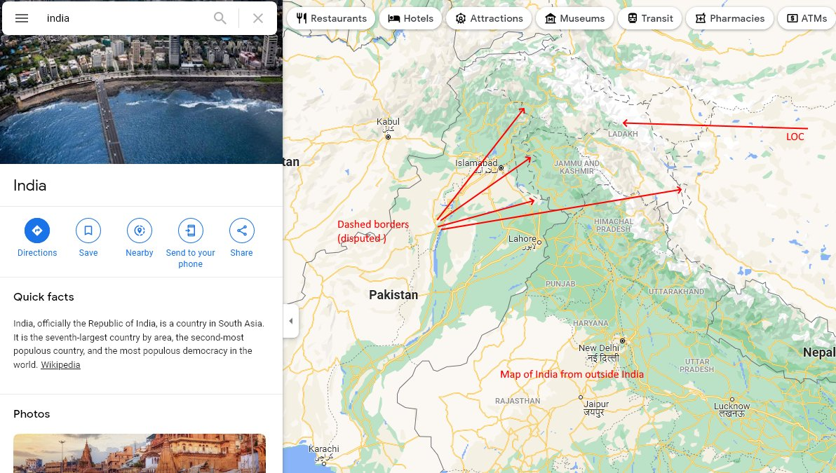Select the Restaurants category chip
This screenshot has width=836, height=473.
[x=331, y=18]
